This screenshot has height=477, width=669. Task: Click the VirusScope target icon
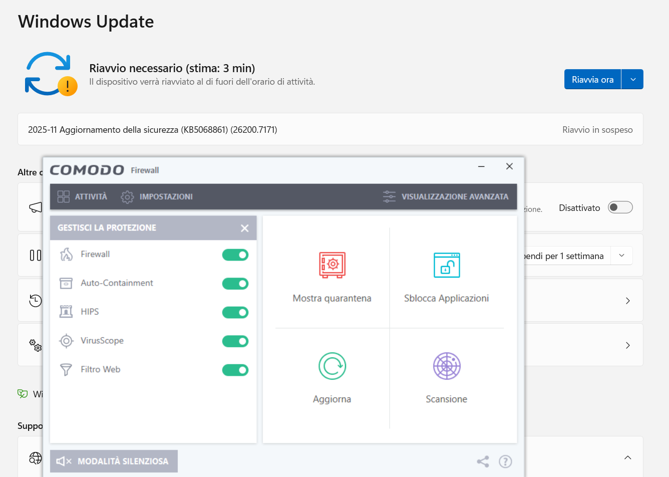click(66, 341)
